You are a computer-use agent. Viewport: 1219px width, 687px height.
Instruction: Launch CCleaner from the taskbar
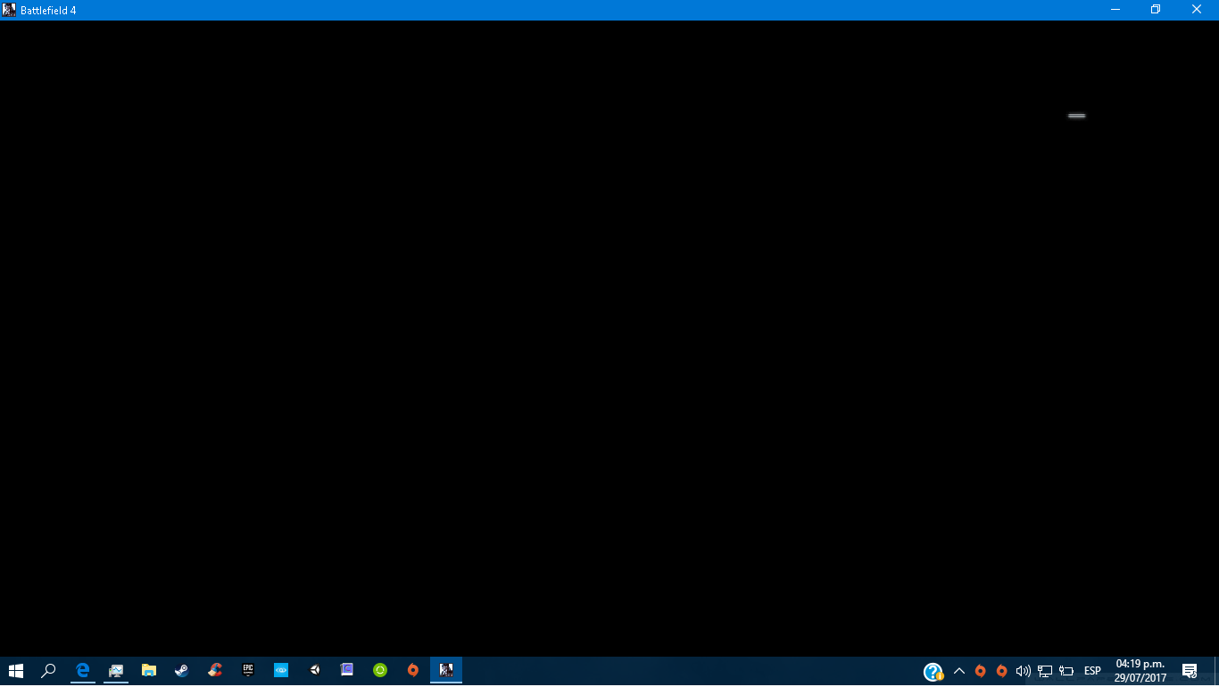point(215,671)
